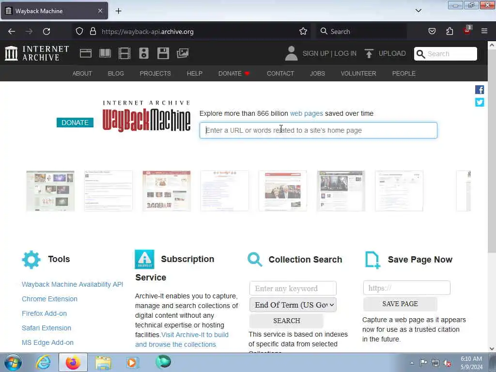
Task: Focus the Internet Archive search box
Action: pos(446,54)
